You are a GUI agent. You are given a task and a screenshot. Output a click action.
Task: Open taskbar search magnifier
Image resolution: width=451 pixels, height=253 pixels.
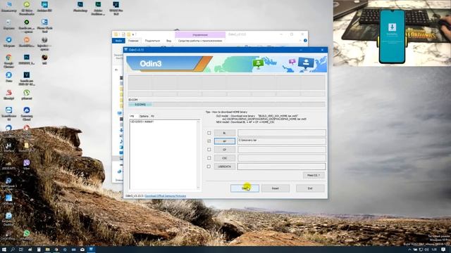(13, 249)
